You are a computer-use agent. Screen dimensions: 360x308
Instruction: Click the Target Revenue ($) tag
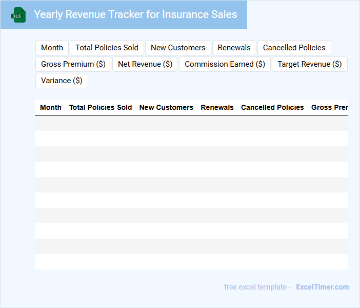click(309, 64)
